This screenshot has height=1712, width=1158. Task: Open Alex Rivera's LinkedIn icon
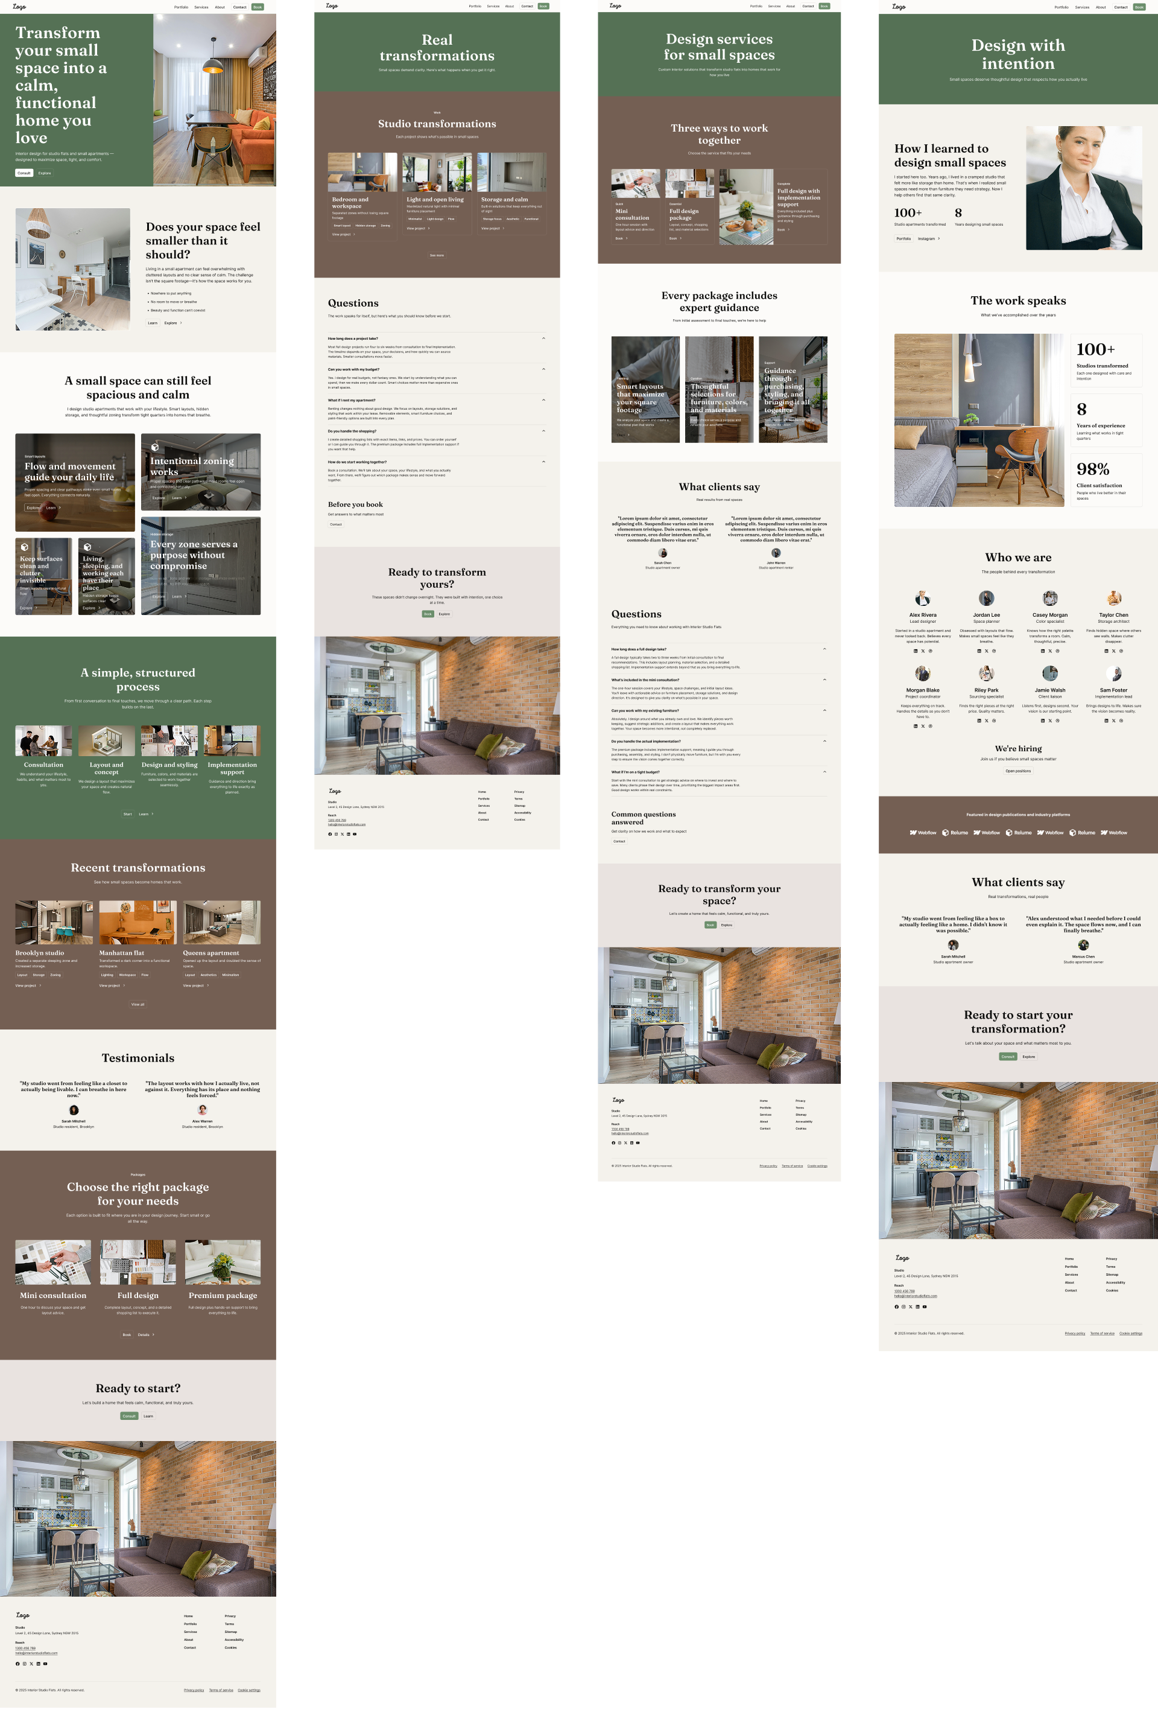(915, 651)
